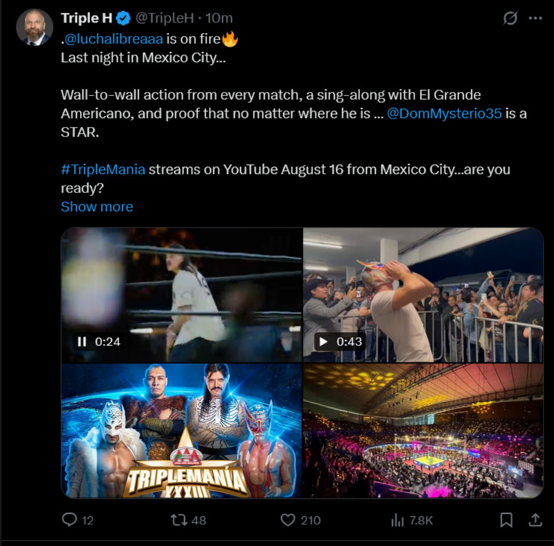Open the three-dot more options menu
This screenshot has height=546, width=554.
point(535,19)
